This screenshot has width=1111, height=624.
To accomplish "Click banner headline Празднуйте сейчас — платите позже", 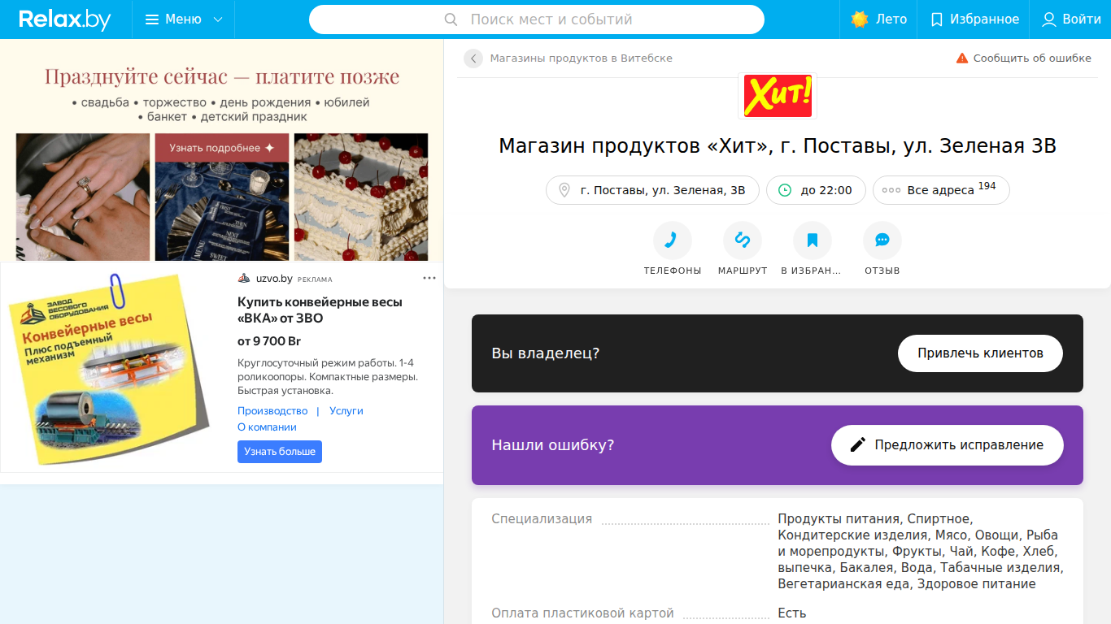I will pos(222,77).
